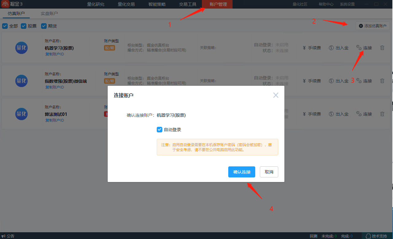Delete the 算法测试01 account via trash icon

pyautogui.click(x=382, y=114)
